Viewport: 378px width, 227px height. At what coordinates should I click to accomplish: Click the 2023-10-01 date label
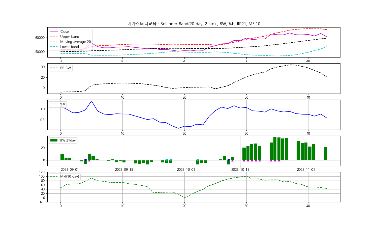point(186,169)
